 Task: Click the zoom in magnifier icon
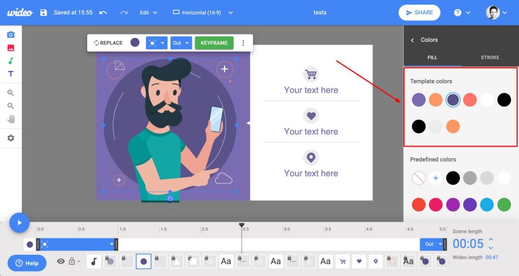11,93
